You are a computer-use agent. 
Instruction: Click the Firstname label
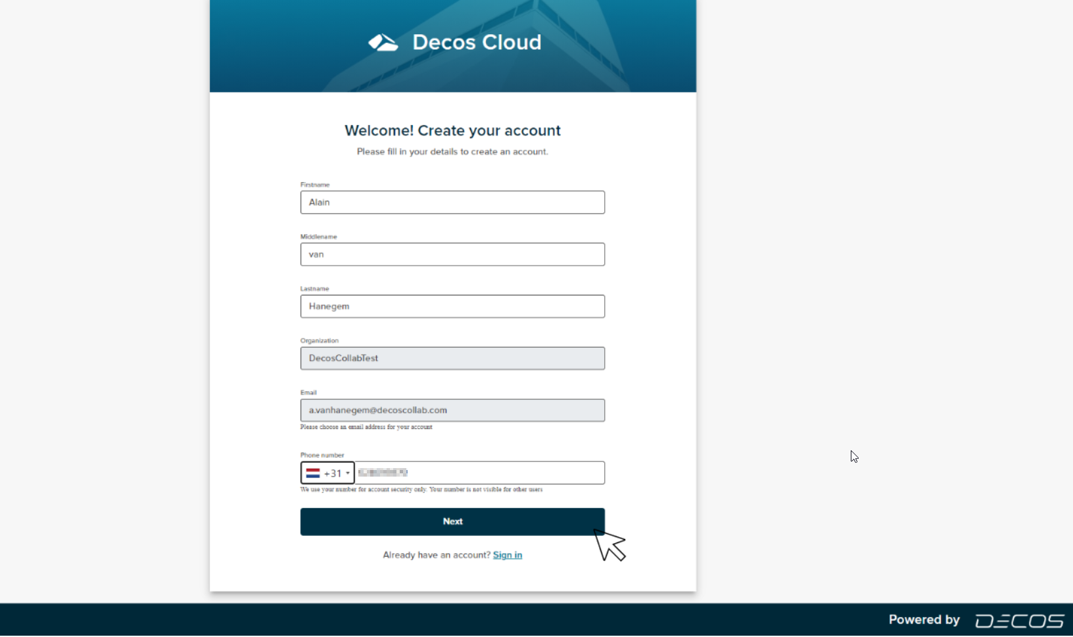pos(315,185)
